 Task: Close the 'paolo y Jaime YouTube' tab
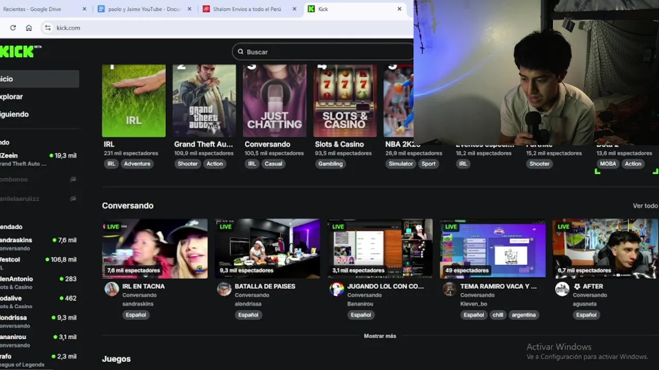[189, 9]
